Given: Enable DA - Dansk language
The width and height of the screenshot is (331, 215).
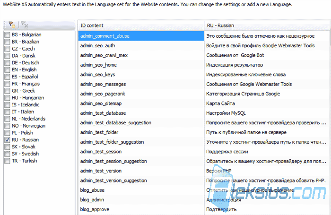Looking at the screenshot, I should point(7,56).
